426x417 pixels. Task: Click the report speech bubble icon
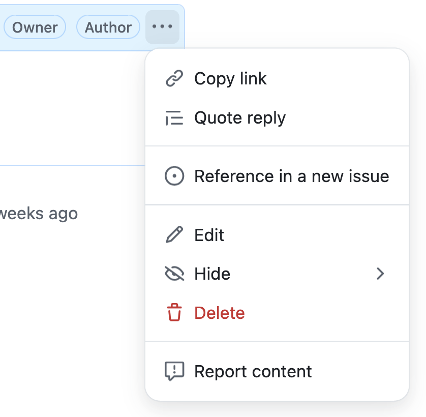tap(174, 372)
